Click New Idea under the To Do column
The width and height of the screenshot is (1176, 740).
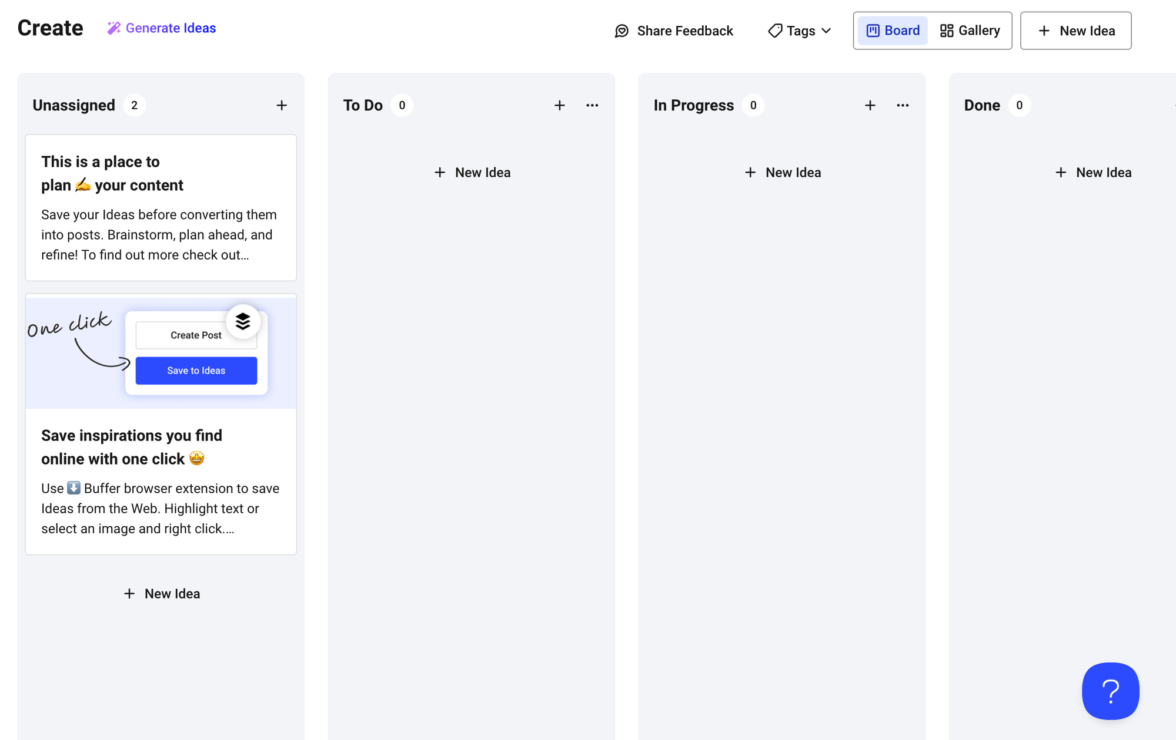[472, 172]
